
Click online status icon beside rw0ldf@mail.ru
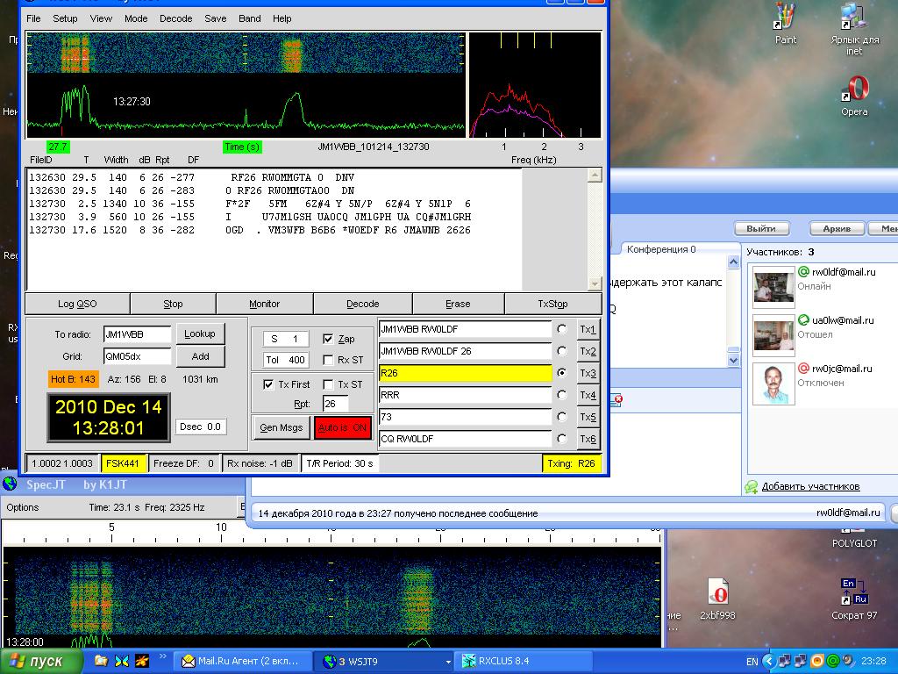[x=803, y=272]
